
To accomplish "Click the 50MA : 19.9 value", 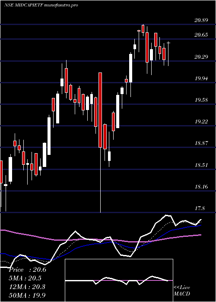I will 27,295.
